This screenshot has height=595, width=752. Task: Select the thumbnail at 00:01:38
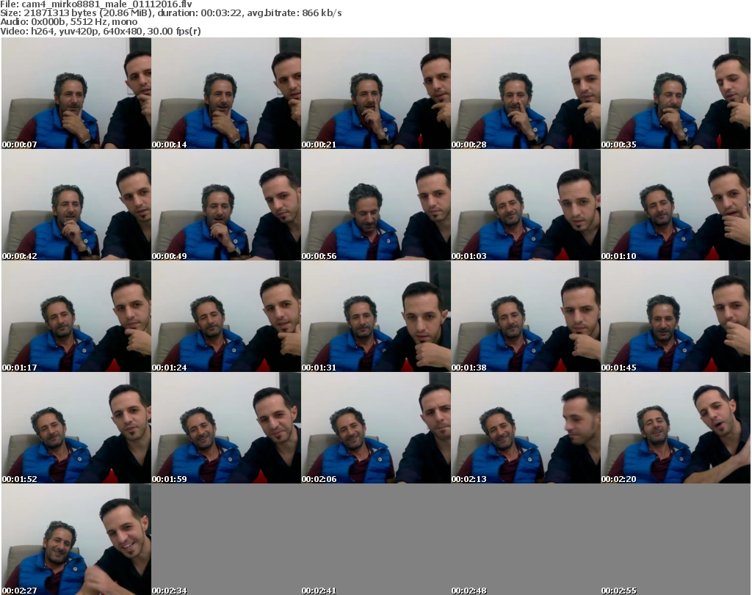point(526,316)
